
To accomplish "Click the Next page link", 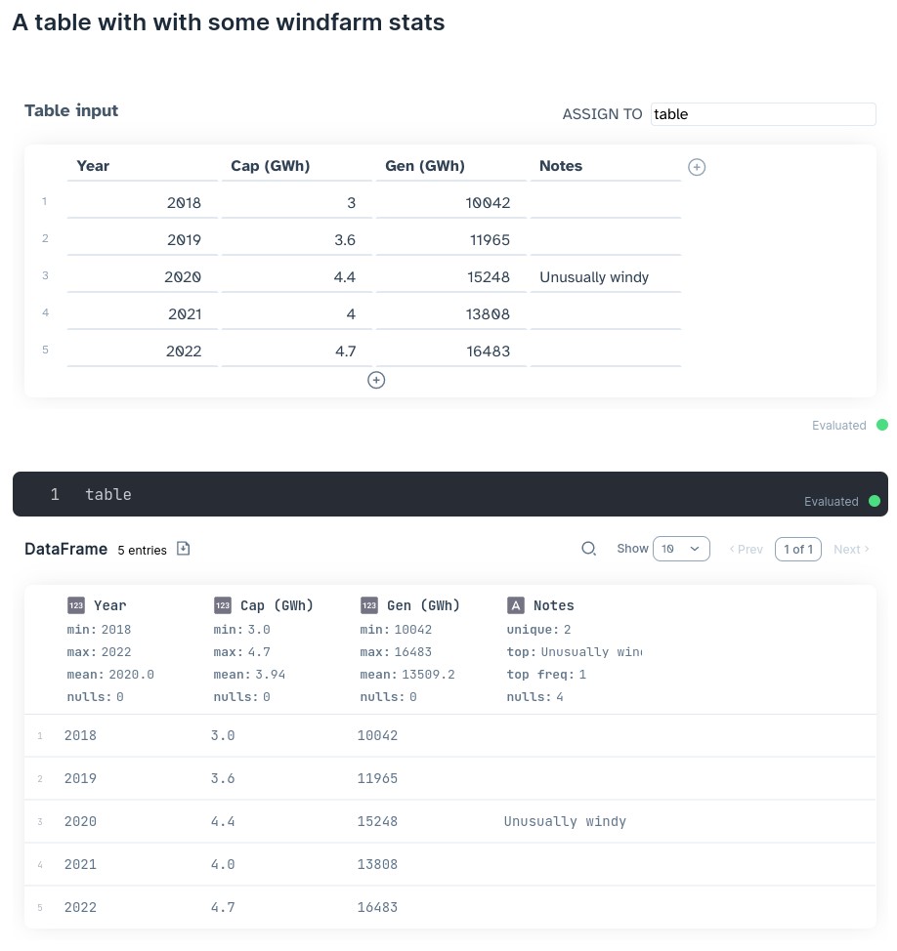I will pyautogui.click(x=850, y=549).
